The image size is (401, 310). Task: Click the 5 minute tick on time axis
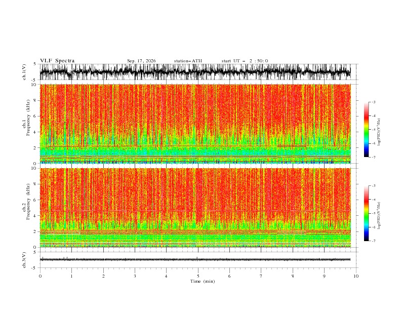[x=198, y=276]
